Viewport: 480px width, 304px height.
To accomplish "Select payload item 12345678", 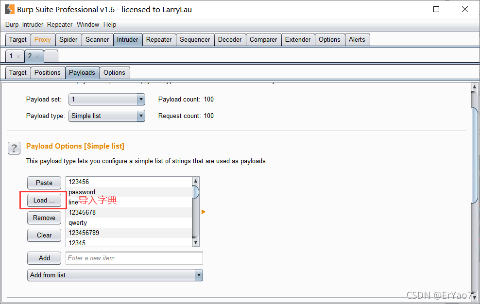I will tap(129, 213).
